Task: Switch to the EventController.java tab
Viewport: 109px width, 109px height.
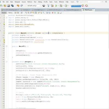Action: pyautogui.click(x=55, y=10)
